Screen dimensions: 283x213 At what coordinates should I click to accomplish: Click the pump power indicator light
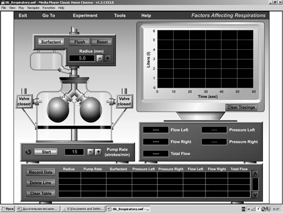click(x=28, y=152)
